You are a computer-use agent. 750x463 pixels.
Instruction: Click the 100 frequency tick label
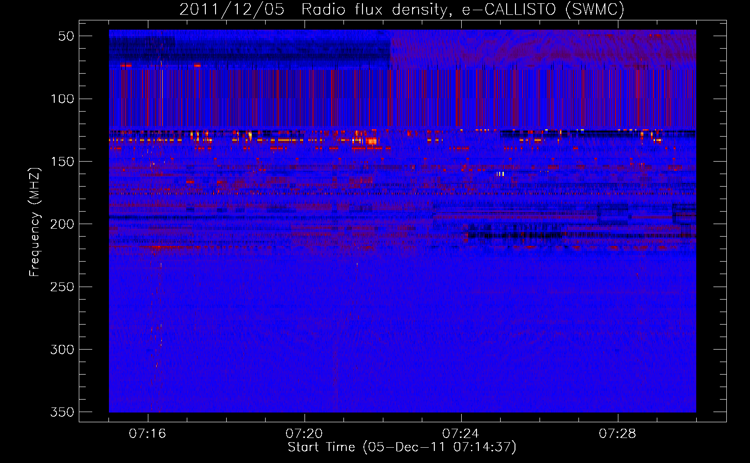point(62,99)
